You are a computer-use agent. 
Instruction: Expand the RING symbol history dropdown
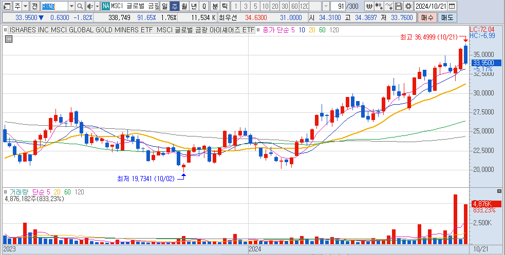(x=71, y=6)
